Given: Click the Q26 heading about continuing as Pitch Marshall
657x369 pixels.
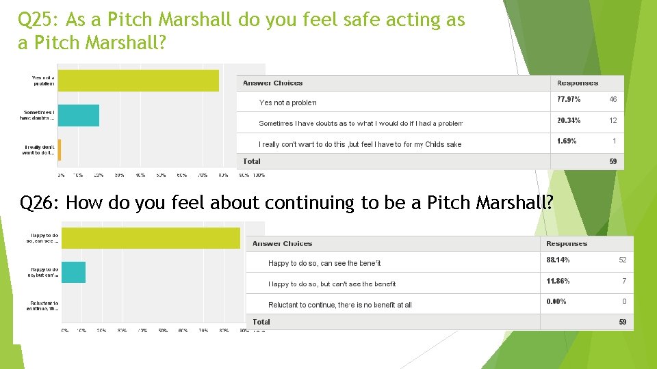Looking at the screenshot, I should point(287,202).
